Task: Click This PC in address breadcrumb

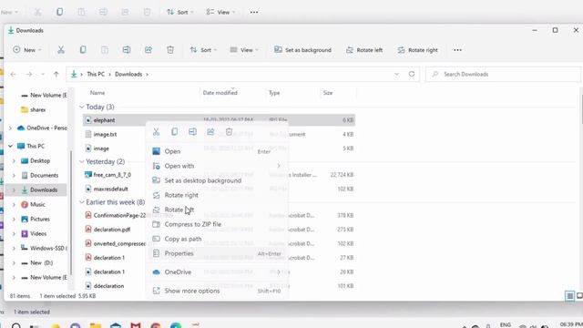Action: click(96, 74)
